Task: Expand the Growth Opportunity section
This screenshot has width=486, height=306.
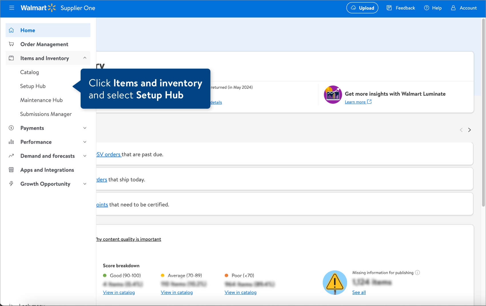Action: pyautogui.click(x=85, y=184)
